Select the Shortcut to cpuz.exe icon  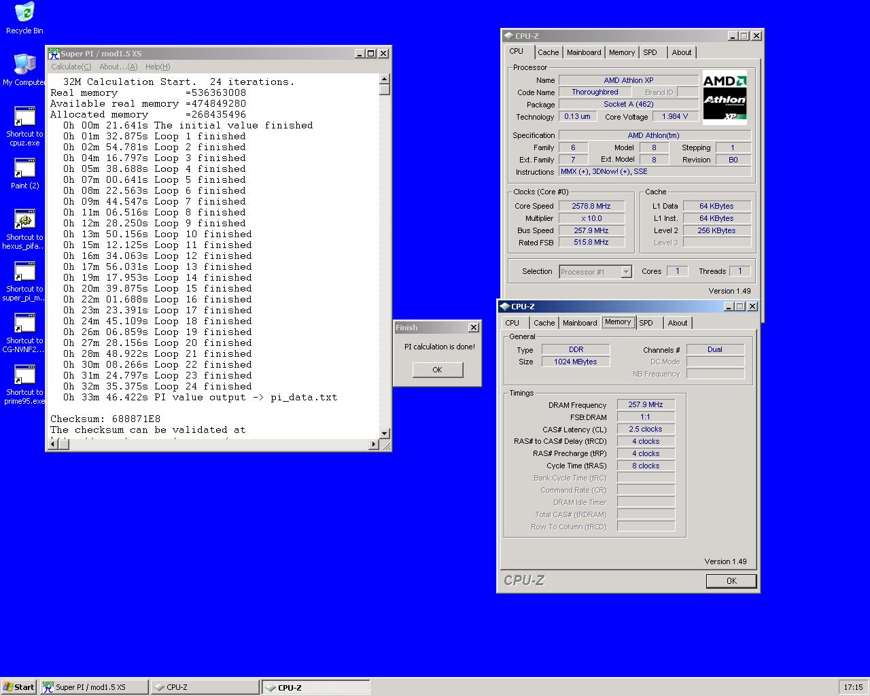24,126
